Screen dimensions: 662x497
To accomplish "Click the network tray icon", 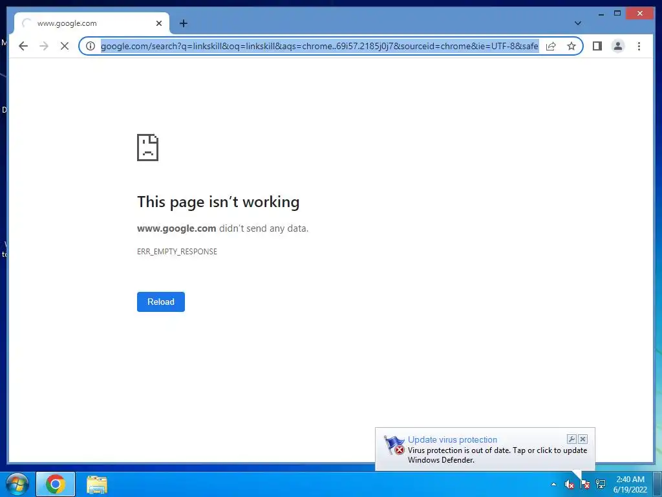I will point(601,484).
